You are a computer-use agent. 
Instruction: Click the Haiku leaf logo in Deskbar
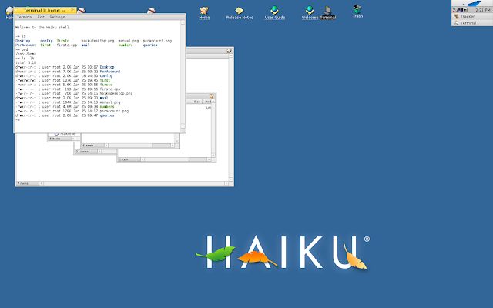pos(472,3)
